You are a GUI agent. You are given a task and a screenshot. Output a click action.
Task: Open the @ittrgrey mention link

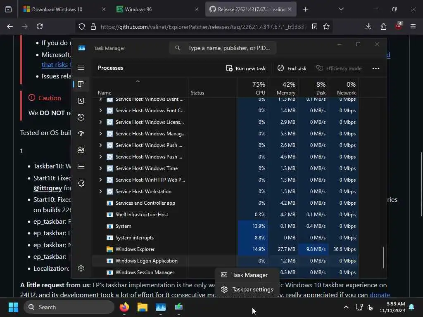click(x=48, y=188)
